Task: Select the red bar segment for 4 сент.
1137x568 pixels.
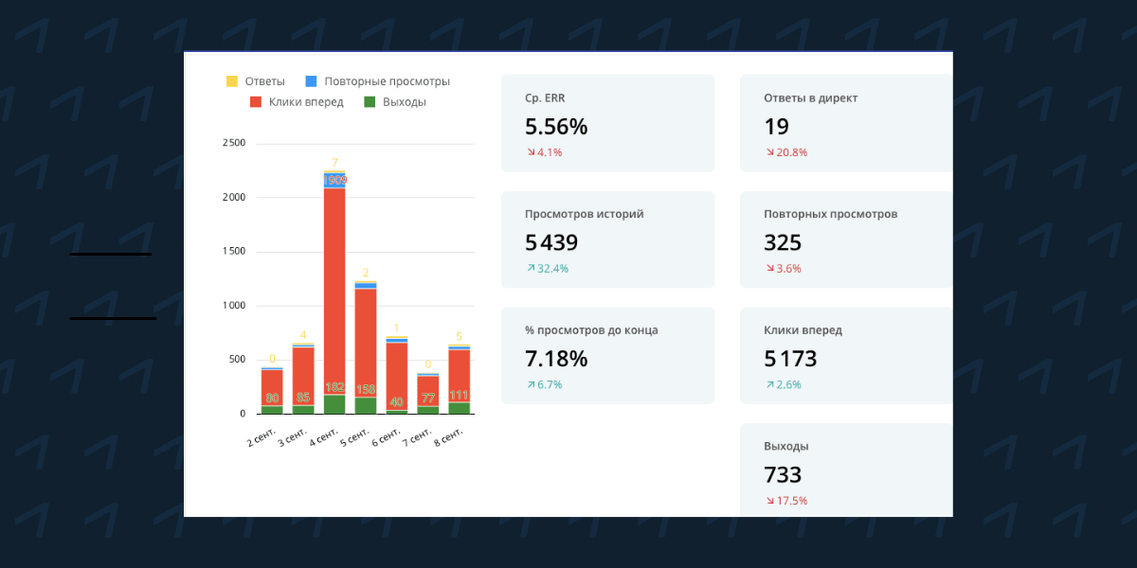Action: click(334, 284)
